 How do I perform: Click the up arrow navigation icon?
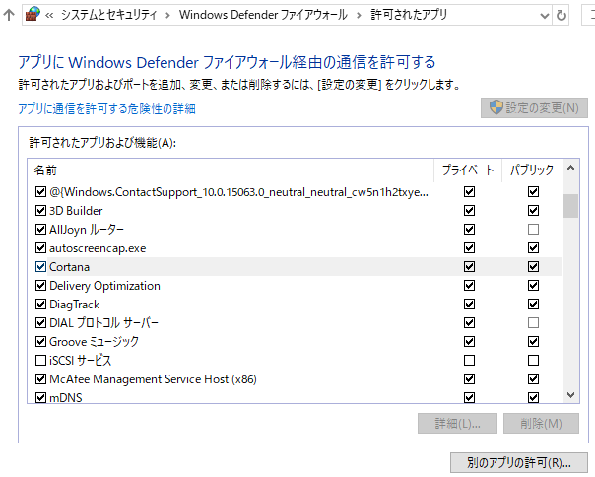click(x=8, y=15)
